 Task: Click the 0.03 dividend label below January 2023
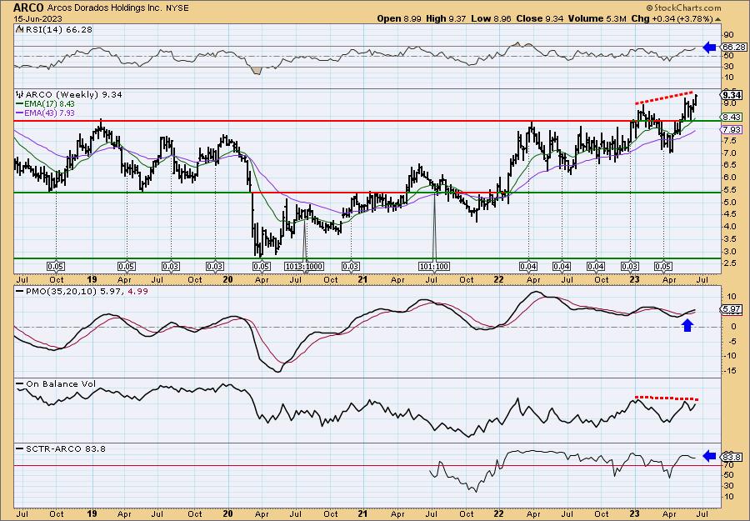click(630, 267)
